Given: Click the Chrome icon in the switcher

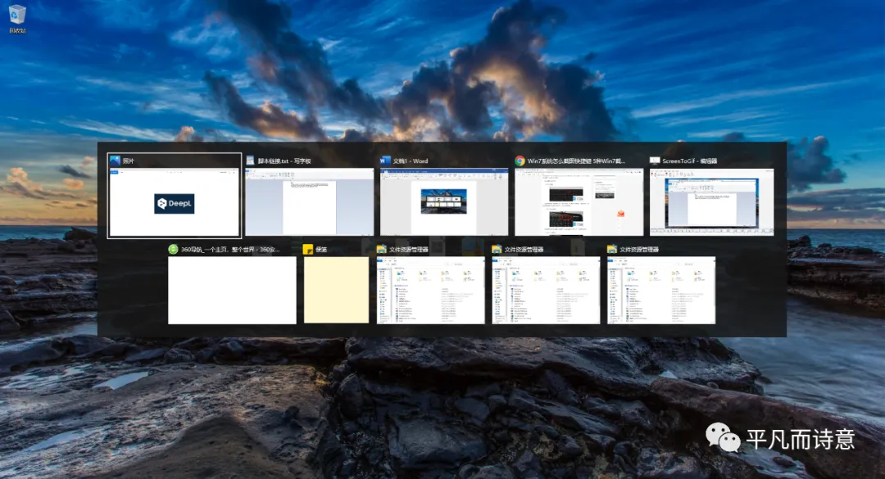Looking at the screenshot, I should click(x=520, y=160).
